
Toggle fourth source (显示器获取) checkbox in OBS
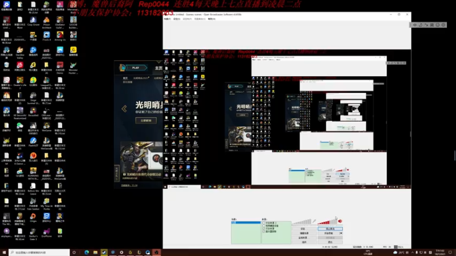tap(264, 232)
